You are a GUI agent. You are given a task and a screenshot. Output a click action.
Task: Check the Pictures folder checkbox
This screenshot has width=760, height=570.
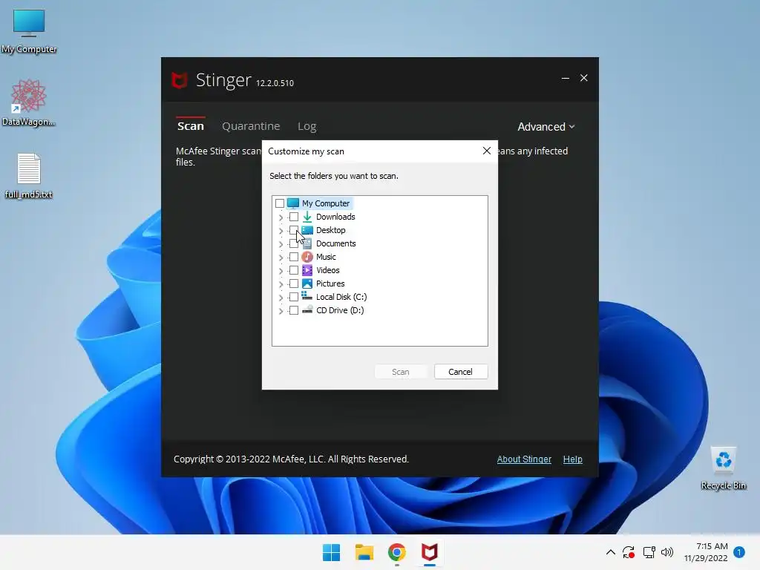pos(294,284)
